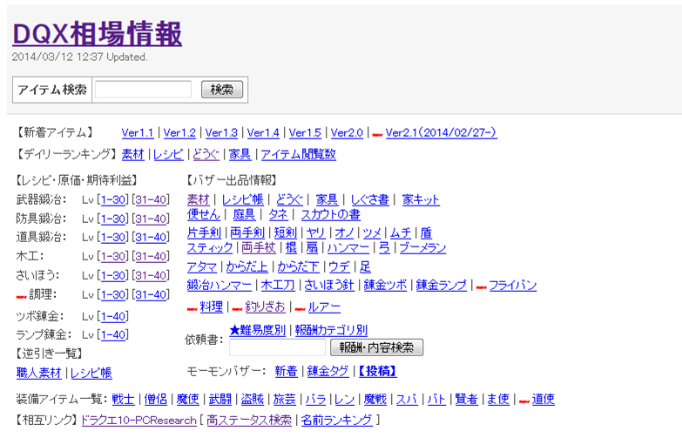682x438 pixels.
Task: Open ブーメラン weapon link
Action: coord(422,248)
